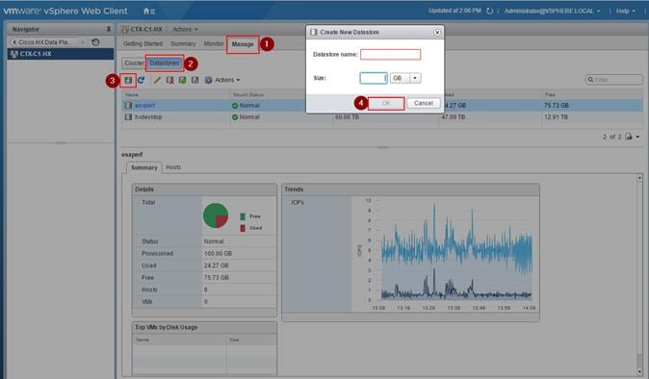Screen dimensions: 649x379
Task: Go back to Cisco HX Data Platform
Action: click(x=43, y=42)
